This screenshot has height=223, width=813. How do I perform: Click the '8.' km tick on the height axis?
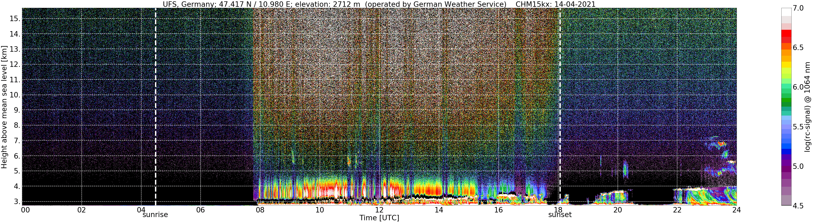17,125
